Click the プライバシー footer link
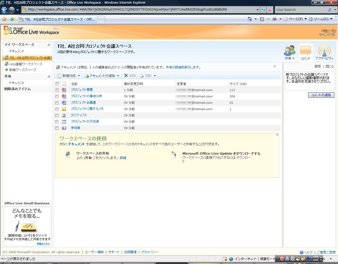 150,252
